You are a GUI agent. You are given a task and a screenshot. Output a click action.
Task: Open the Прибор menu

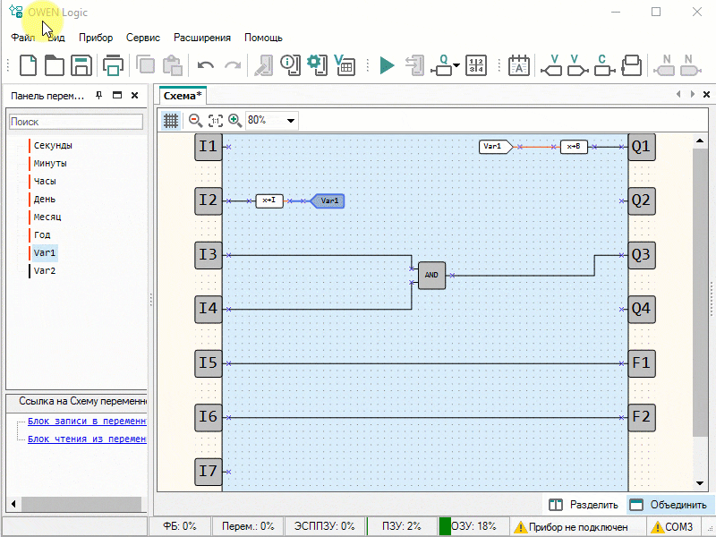tap(96, 38)
